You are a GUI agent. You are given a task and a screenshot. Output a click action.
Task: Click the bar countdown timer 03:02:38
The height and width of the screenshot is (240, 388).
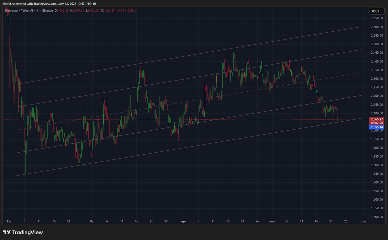(x=377, y=123)
